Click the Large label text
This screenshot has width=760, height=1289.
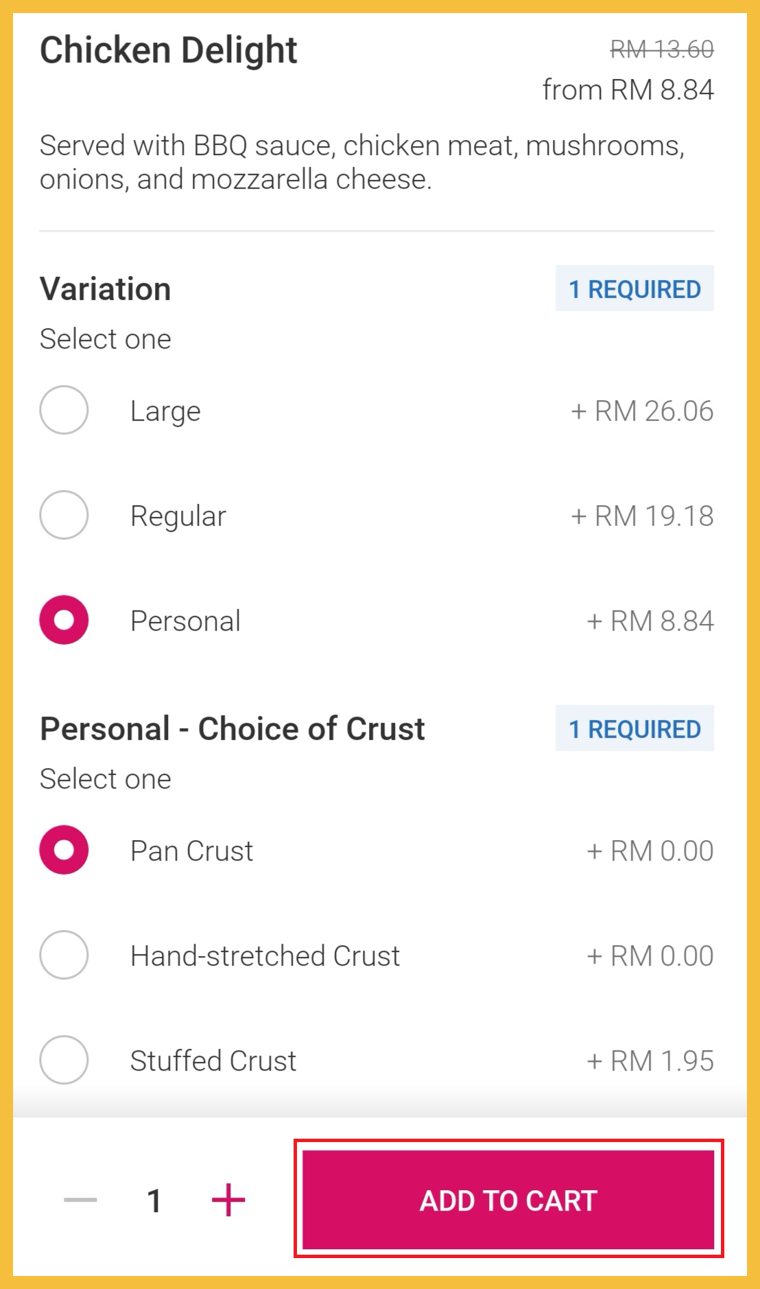pyautogui.click(x=165, y=411)
